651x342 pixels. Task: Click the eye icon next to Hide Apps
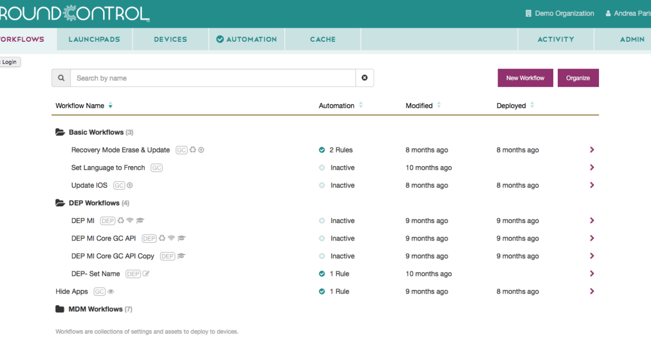(x=111, y=292)
